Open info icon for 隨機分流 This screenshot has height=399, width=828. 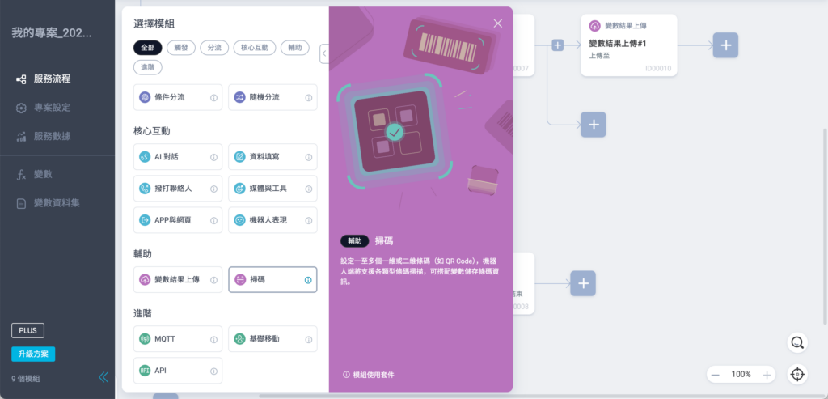click(x=308, y=98)
